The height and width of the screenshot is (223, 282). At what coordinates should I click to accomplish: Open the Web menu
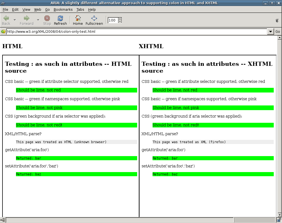pos(37,10)
